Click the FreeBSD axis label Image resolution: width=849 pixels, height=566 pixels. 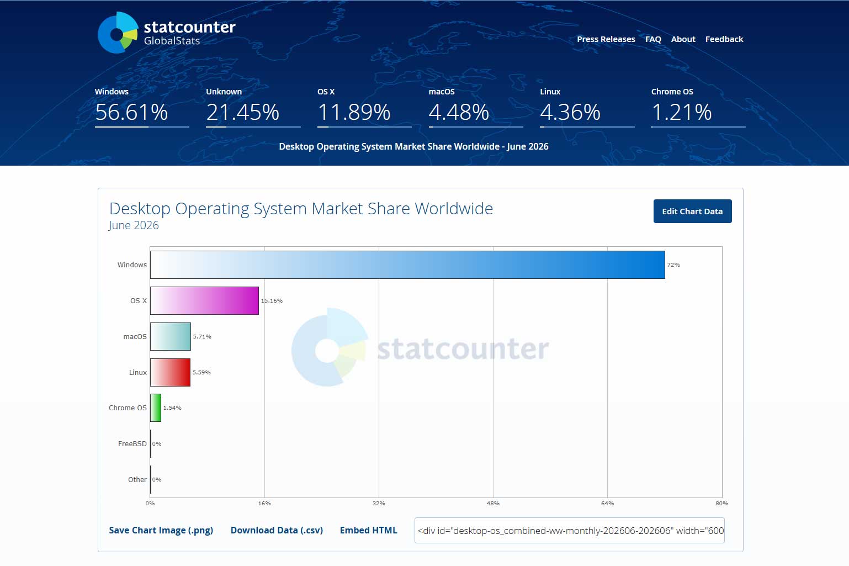[x=132, y=444]
